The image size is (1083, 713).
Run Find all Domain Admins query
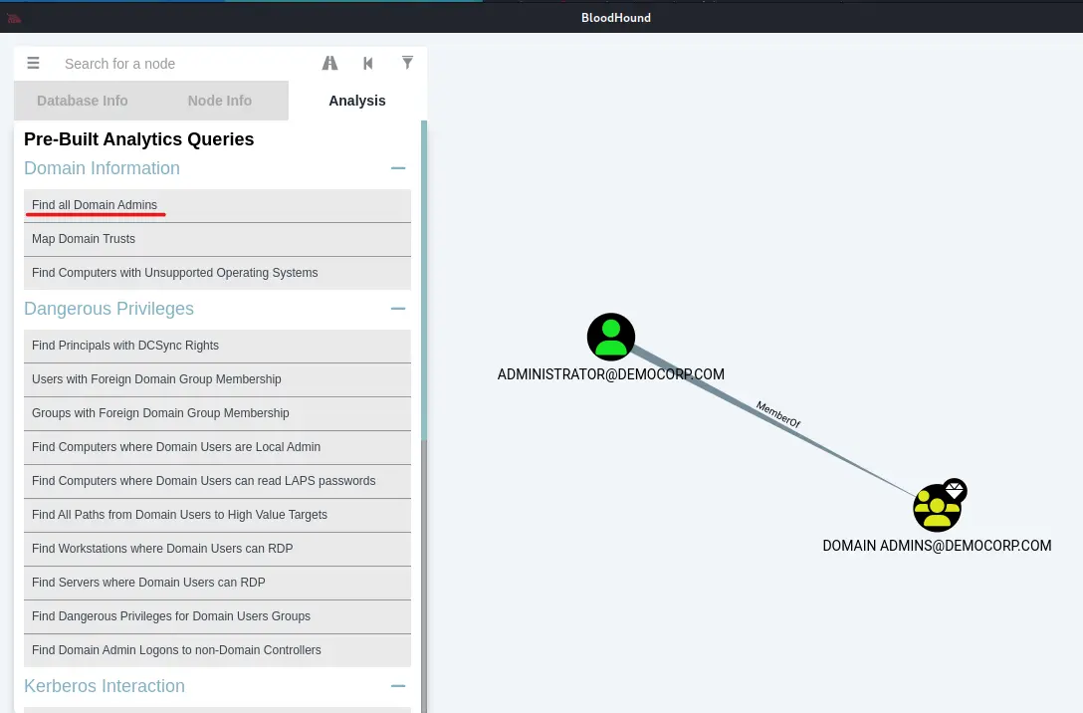coord(95,205)
